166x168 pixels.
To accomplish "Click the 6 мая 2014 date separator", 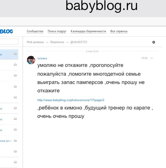I will pos(92,51).
